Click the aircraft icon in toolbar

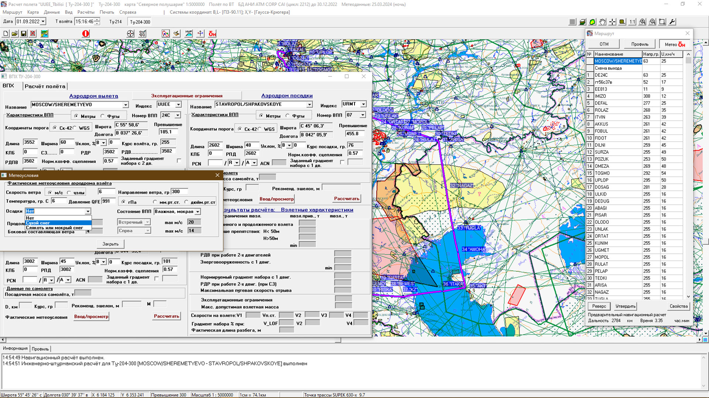(x=143, y=34)
